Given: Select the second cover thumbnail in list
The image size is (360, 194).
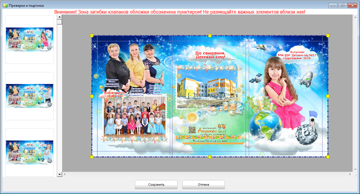Looking at the screenshot, I should 30,96.
